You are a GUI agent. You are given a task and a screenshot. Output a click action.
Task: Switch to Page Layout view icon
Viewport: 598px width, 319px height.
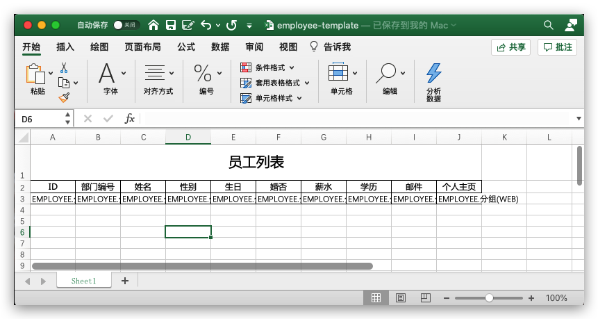click(x=401, y=297)
